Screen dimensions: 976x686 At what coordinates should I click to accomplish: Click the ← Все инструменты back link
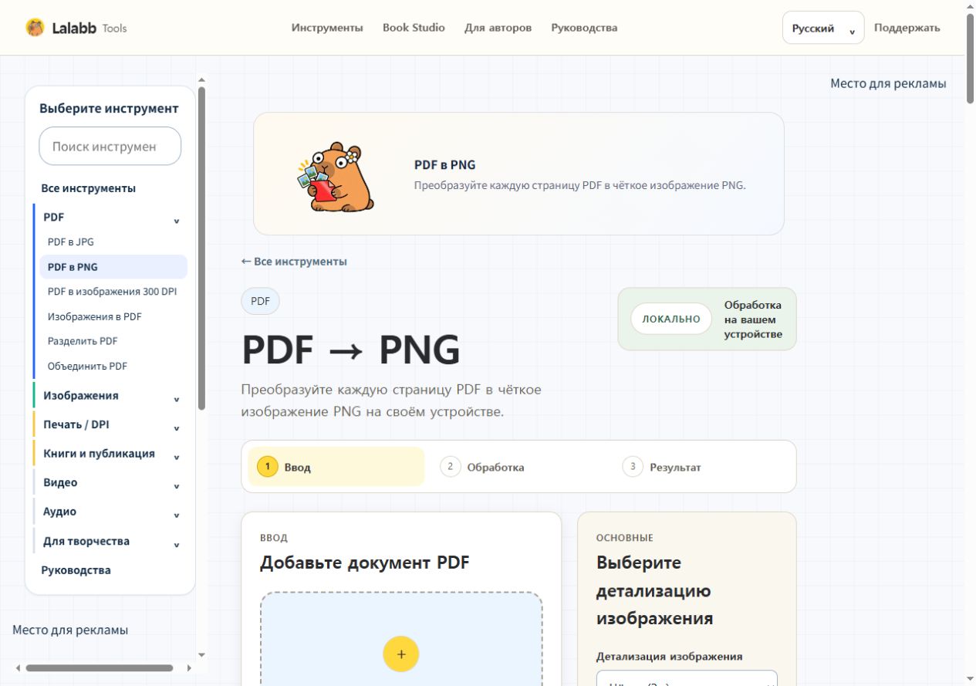294,262
